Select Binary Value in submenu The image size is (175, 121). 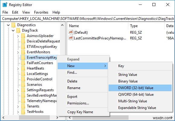point(140,81)
